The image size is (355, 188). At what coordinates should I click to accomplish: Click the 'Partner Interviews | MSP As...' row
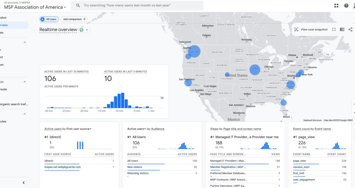pos(245,186)
